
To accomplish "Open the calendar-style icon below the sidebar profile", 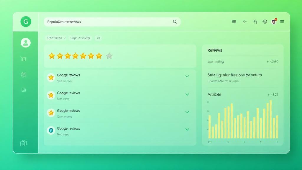I will pos(24,59).
